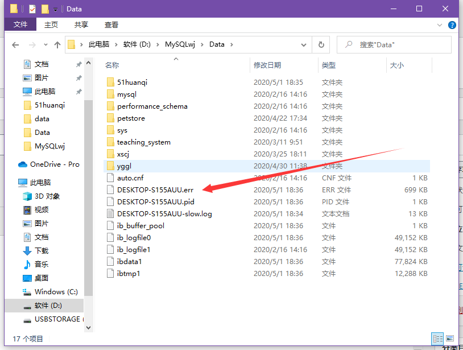Open the 文件 menu tab
The height and width of the screenshot is (350, 463).
(x=20, y=24)
